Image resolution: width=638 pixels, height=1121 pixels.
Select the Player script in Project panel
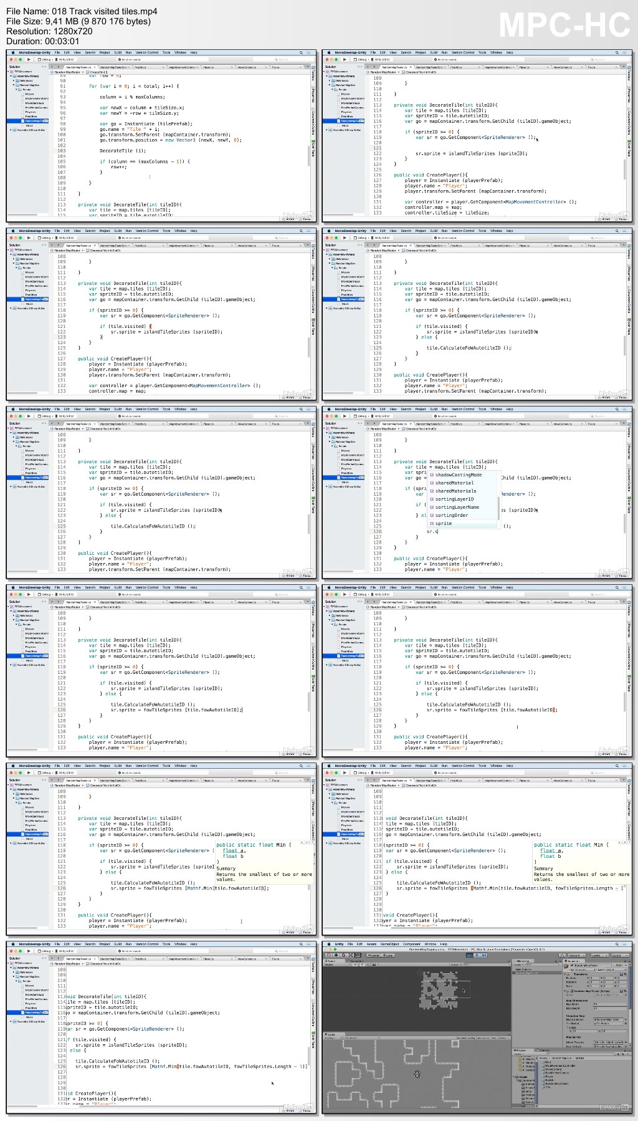click(548, 1077)
